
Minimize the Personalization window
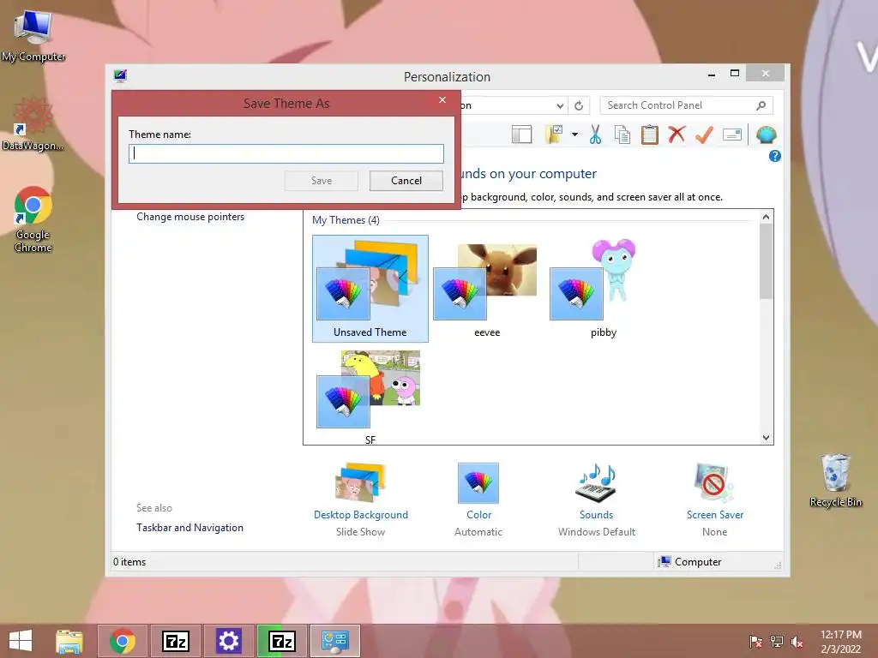point(712,74)
